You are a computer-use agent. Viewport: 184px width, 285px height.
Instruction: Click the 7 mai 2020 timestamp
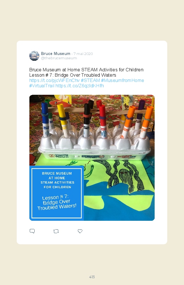pos(83,54)
